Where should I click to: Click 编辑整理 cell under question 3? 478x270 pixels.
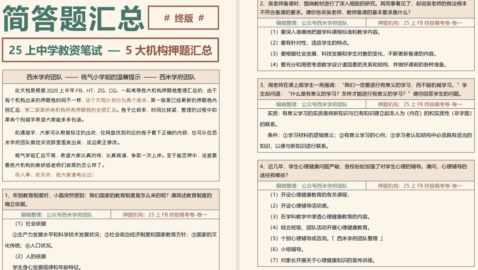click(x=312, y=104)
